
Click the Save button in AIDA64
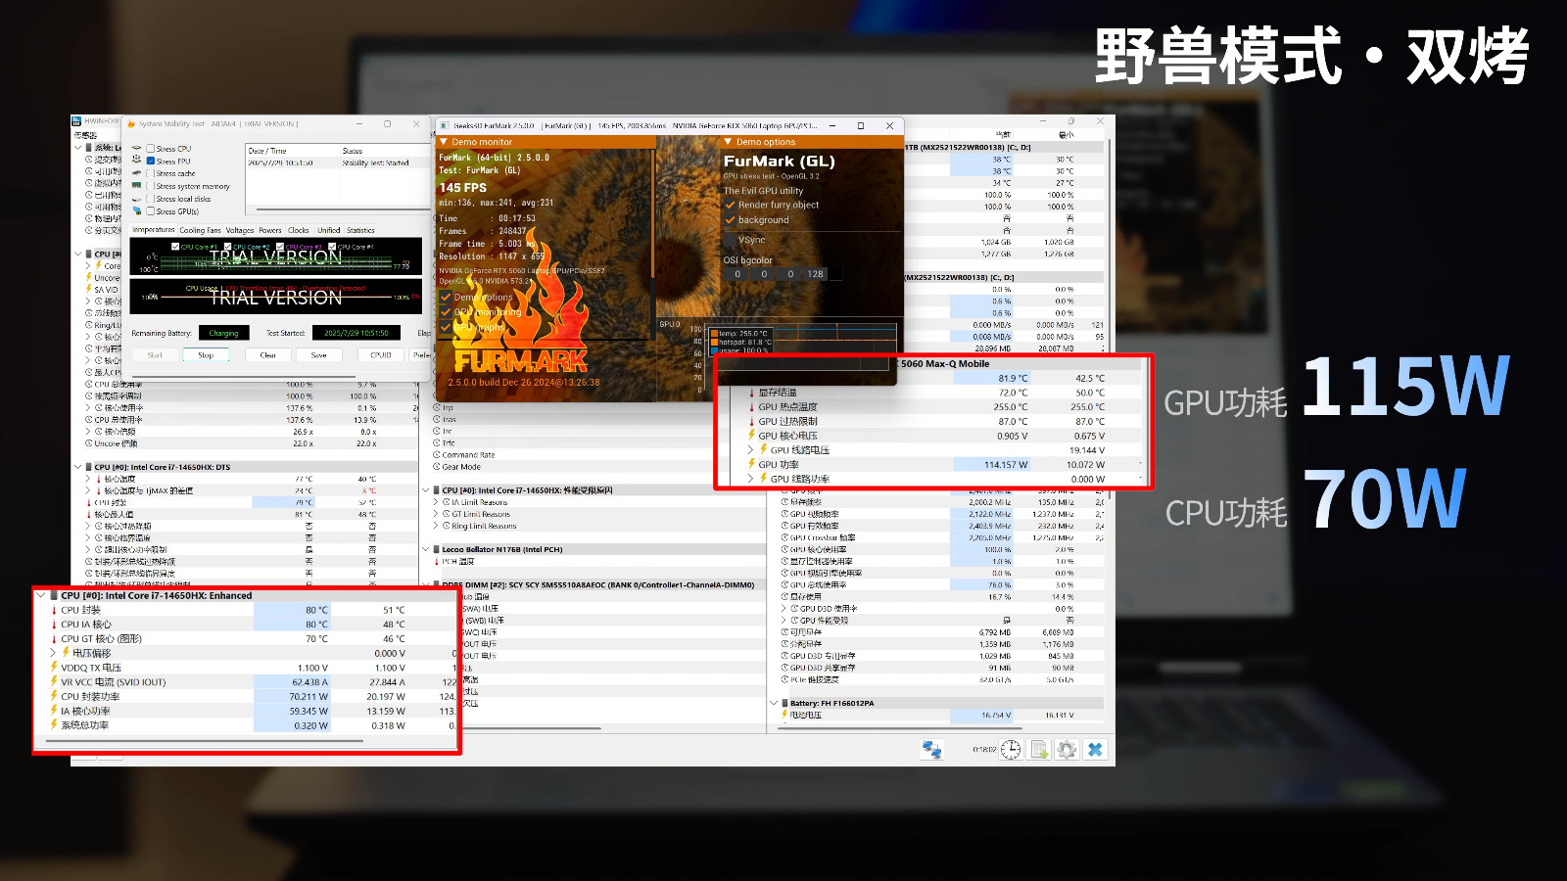[318, 355]
